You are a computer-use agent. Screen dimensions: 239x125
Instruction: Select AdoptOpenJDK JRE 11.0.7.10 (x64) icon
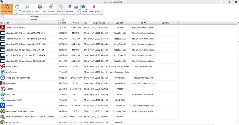point(2,50)
